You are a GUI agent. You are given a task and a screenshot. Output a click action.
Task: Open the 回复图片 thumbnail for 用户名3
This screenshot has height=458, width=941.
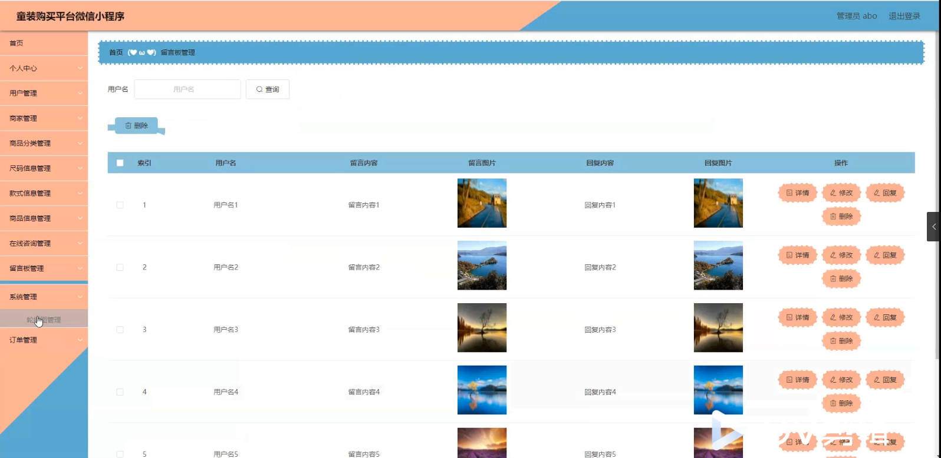[x=718, y=328]
